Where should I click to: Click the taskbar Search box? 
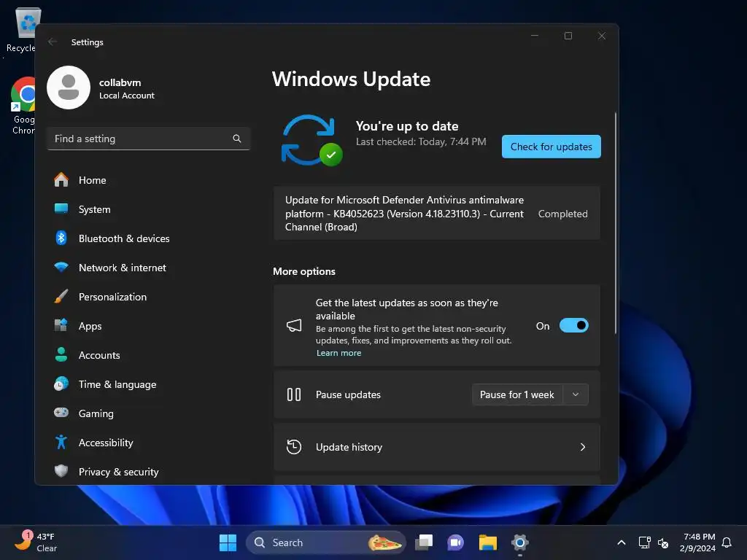click(x=326, y=542)
